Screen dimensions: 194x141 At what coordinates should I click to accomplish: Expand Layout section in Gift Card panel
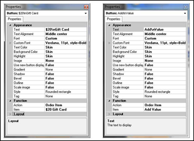10,114
